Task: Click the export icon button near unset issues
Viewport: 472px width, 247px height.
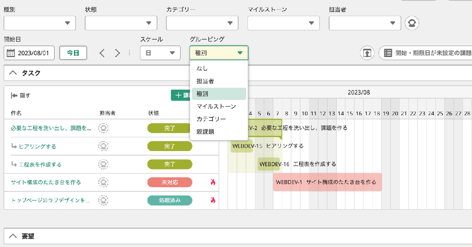Action: pos(367,53)
